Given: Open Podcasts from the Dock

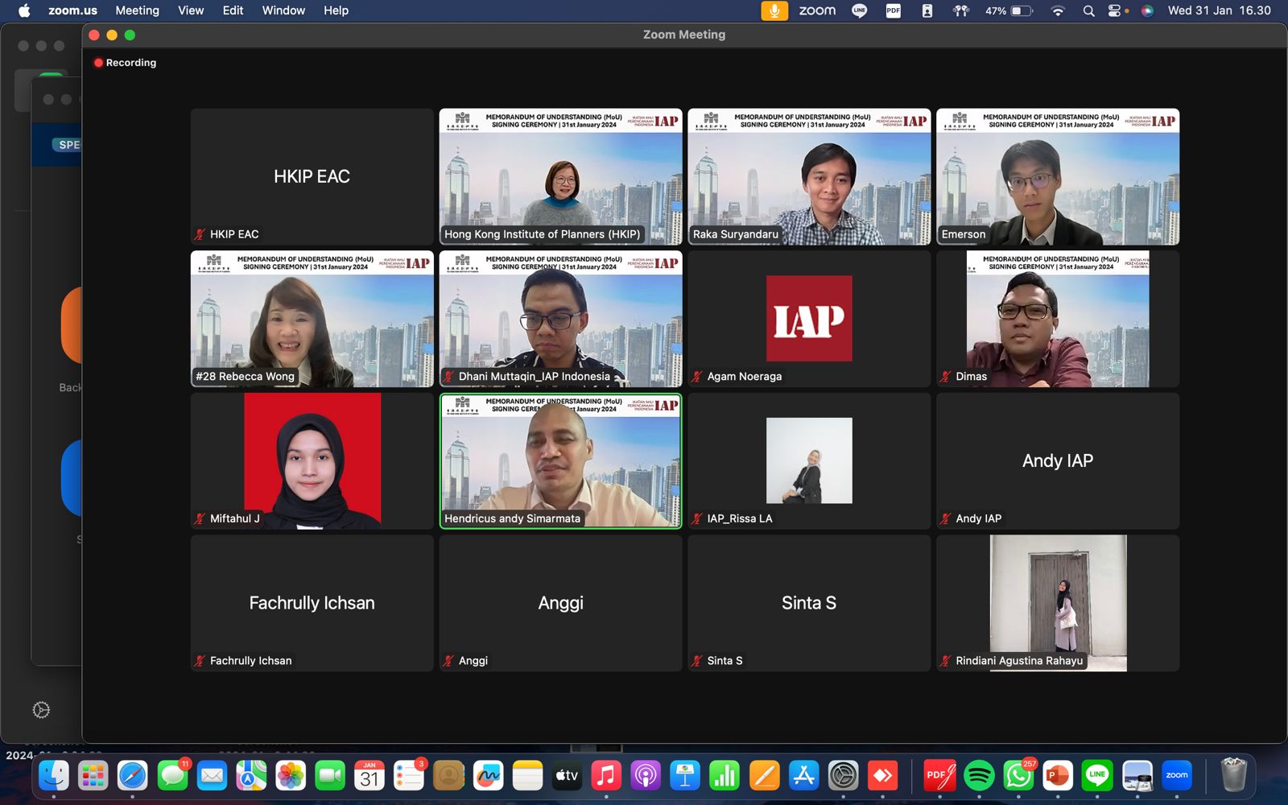Looking at the screenshot, I should tap(646, 776).
